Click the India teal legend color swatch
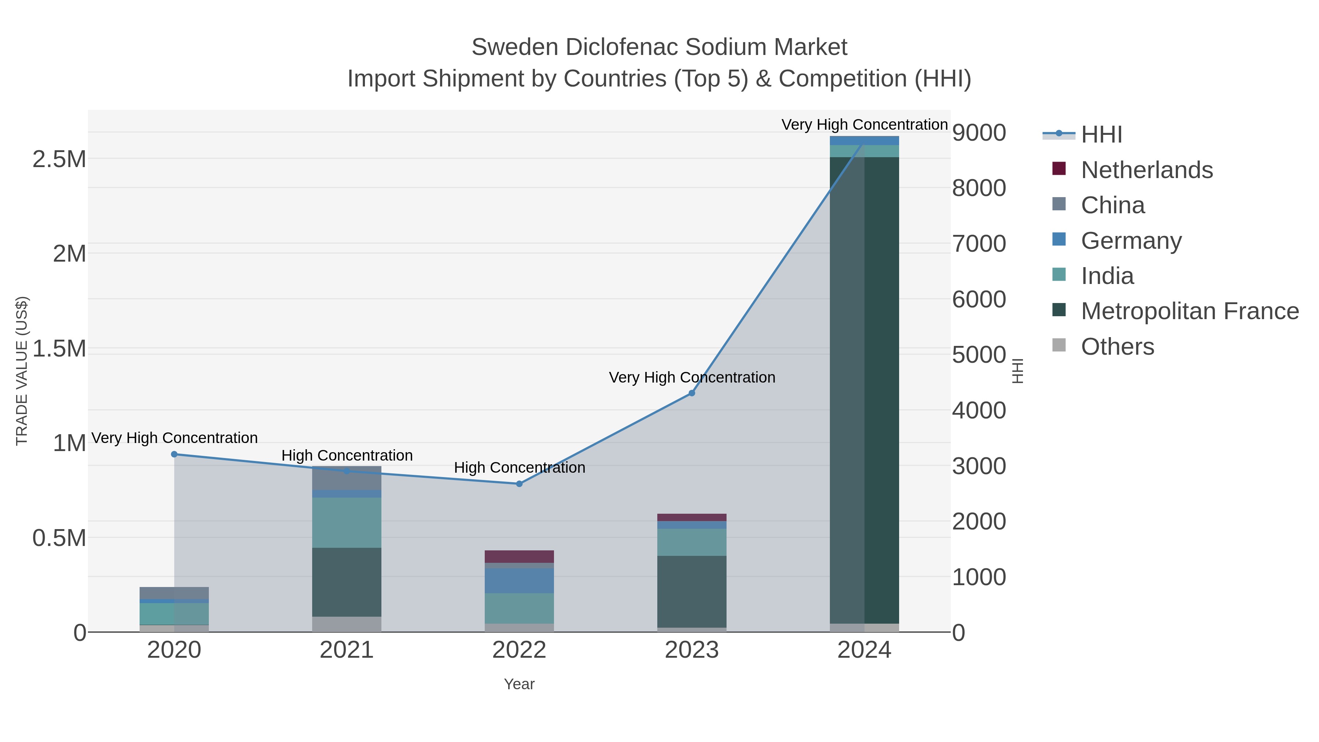 point(1059,274)
